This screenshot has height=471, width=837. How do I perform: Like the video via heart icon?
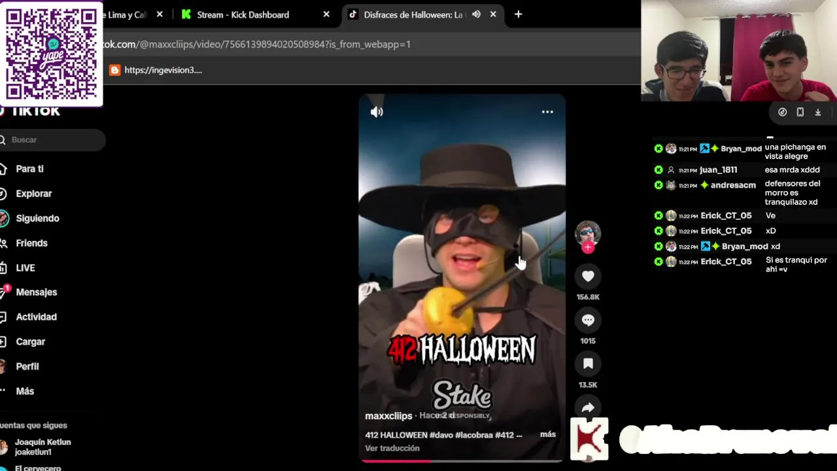click(x=588, y=276)
